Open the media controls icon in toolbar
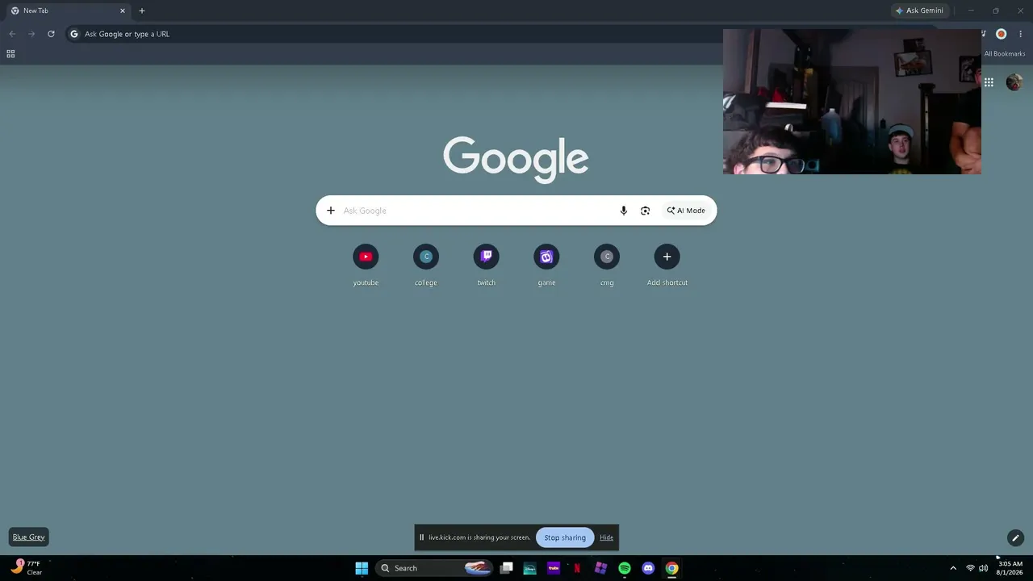This screenshot has width=1033, height=581. [984, 34]
